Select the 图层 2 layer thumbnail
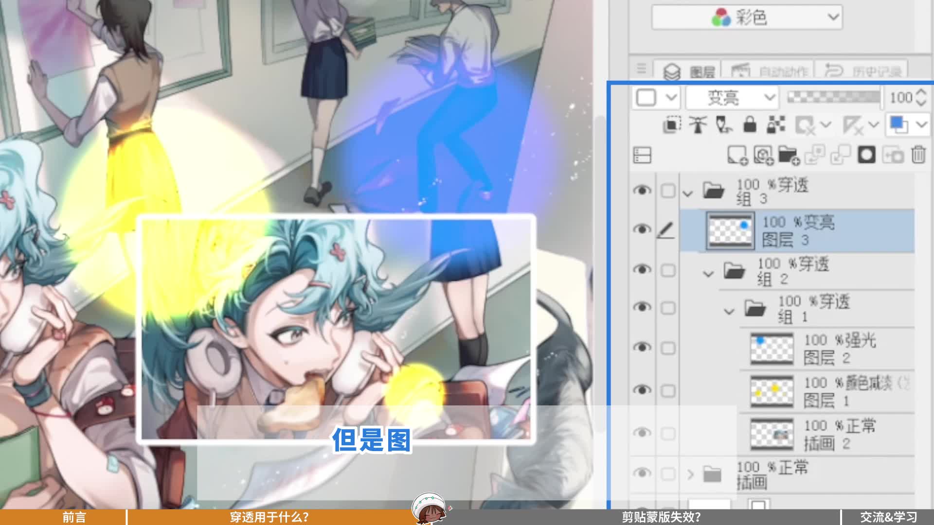934x525 pixels. (x=772, y=348)
